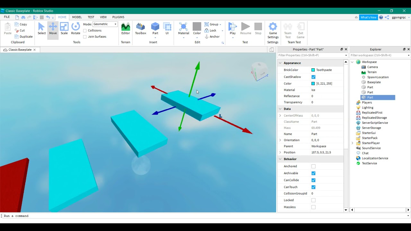The height and width of the screenshot is (231, 411).
Task: Activate the Scale tool
Action: 64,29
